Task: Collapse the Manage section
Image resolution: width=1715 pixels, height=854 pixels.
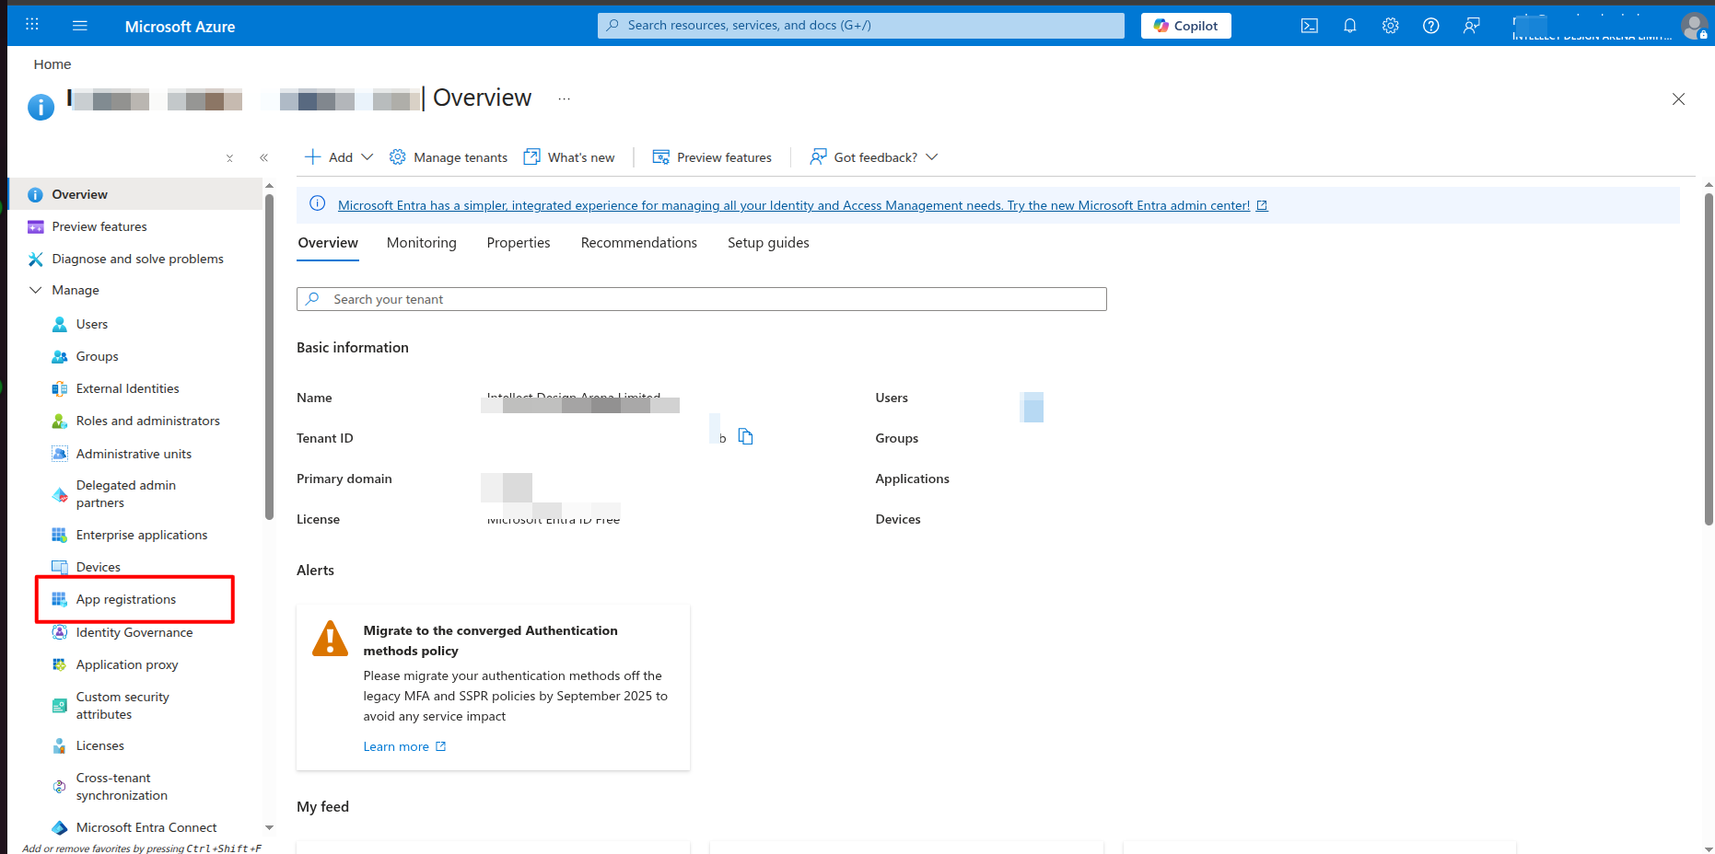Action: (x=36, y=290)
